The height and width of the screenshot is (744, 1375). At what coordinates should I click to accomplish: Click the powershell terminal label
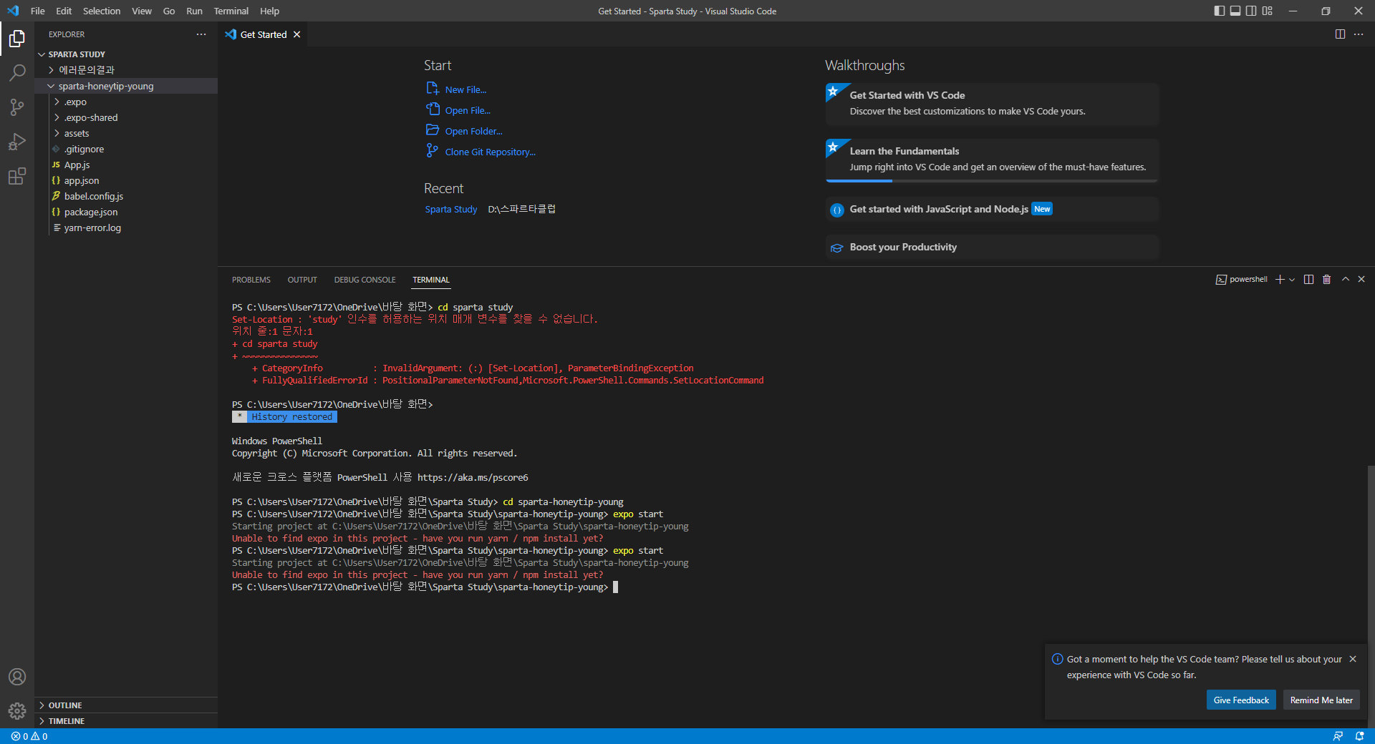pos(1242,280)
